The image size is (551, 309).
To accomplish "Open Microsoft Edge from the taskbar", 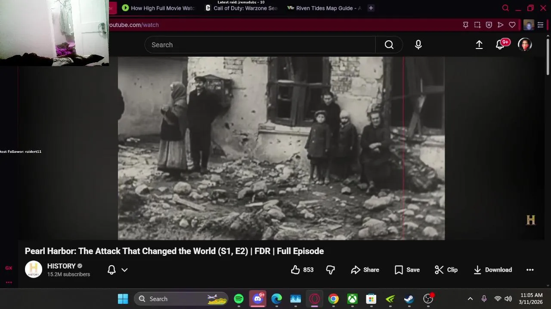I will [x=277, y=299].
